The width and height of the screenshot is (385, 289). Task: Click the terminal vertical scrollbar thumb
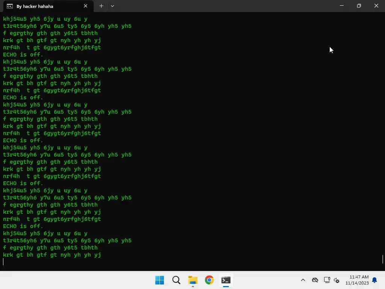(x=383, y=259)
